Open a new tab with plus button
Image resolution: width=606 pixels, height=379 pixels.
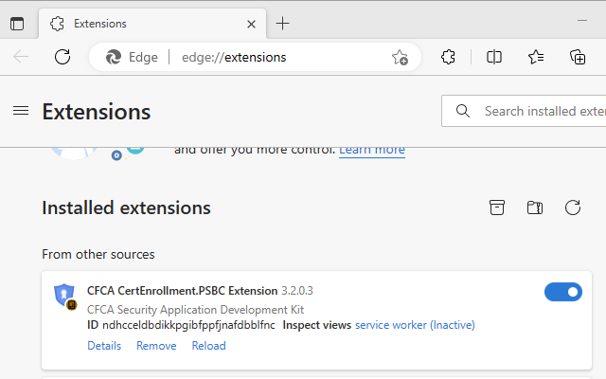[x=282, y=24]
